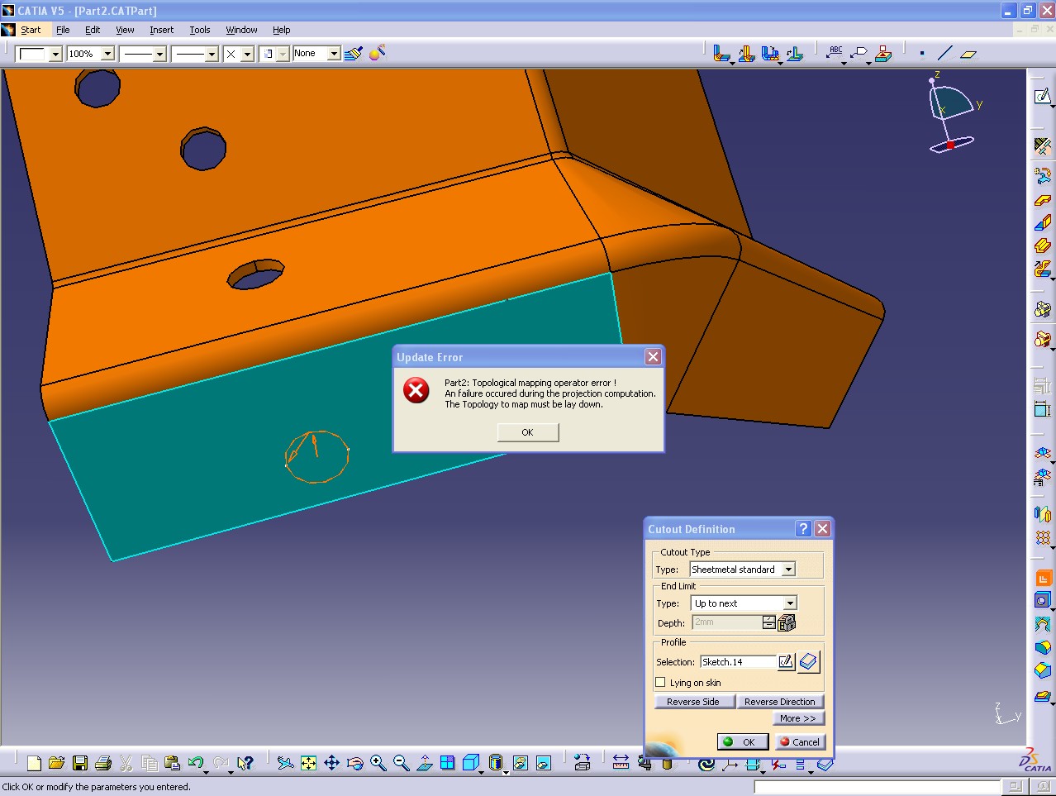Click the Undo arrow icon
This screenshot has width=1056, height=796.
pyautogui.click(x=196, y=763)
